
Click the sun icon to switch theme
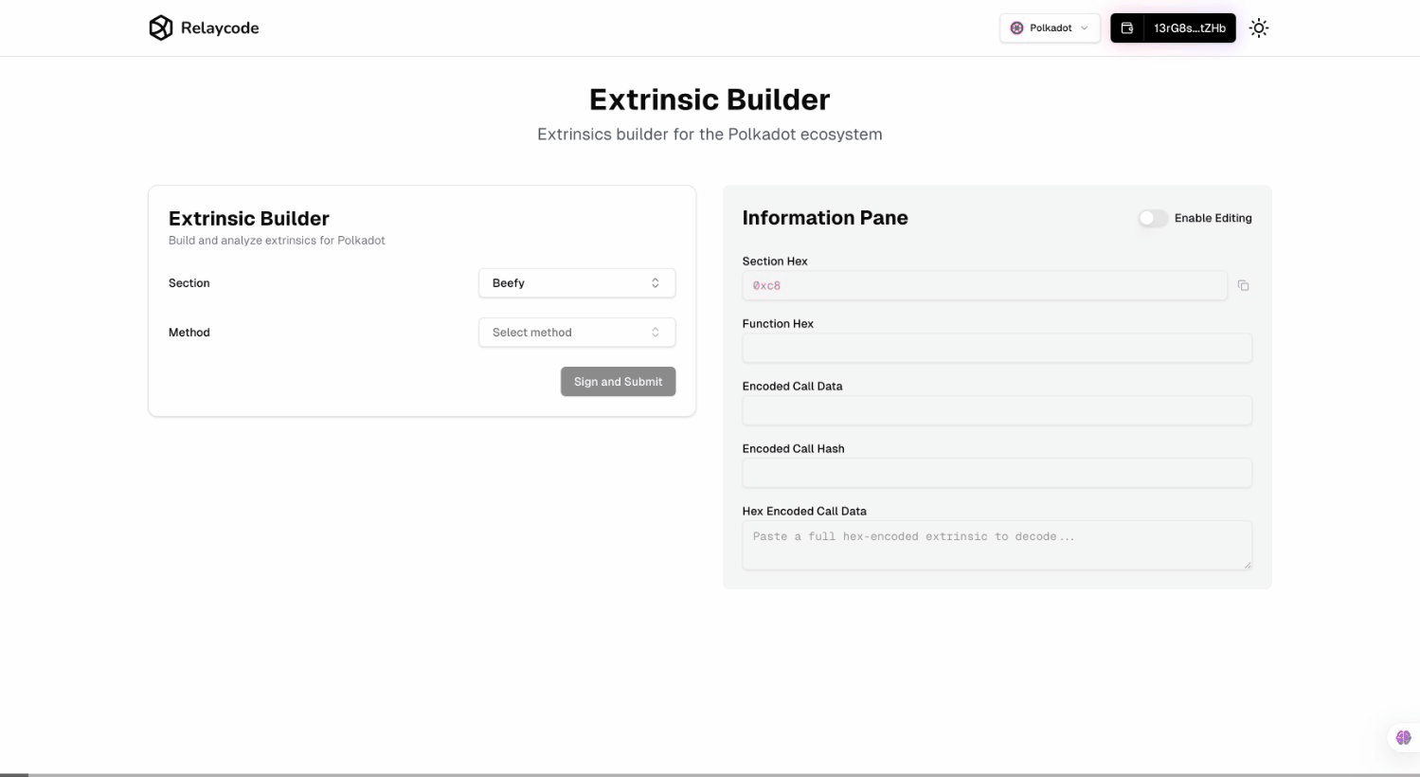click(x=1259, y=27)
